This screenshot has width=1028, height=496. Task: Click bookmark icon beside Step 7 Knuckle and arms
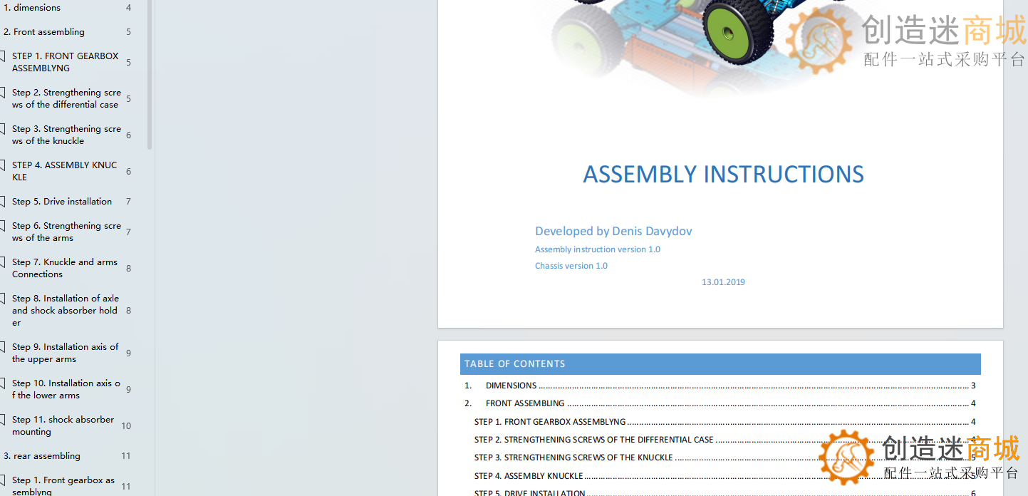[3, 262]
